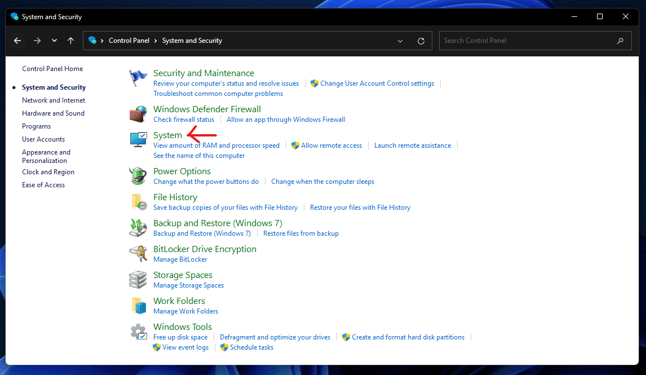This screenshot has width=646, height=375.
Task: Click Manage Storage Spaces
Action: point(188,285)
